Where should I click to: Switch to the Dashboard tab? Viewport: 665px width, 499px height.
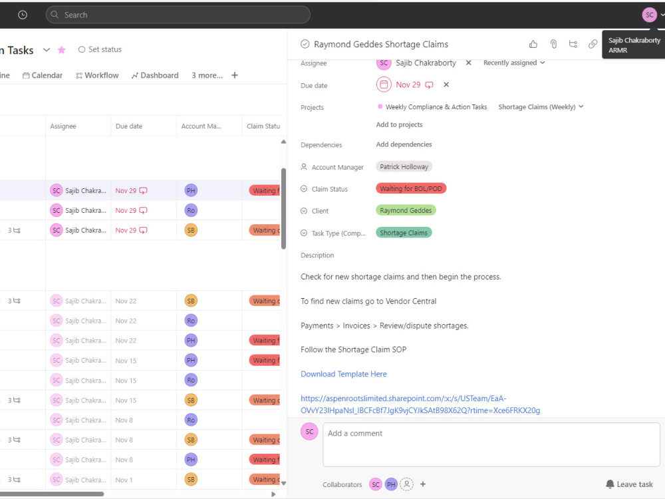[155, 75]
